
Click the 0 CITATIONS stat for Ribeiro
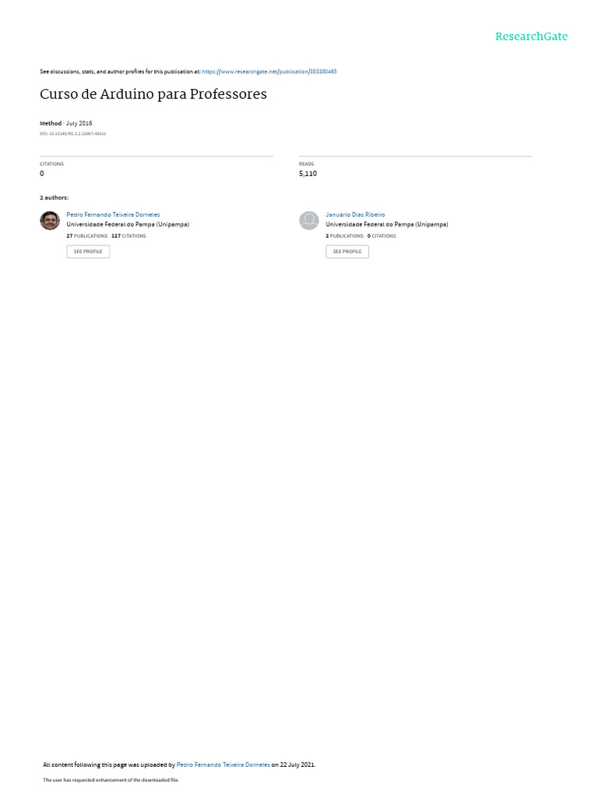click(x=382, y=236)
